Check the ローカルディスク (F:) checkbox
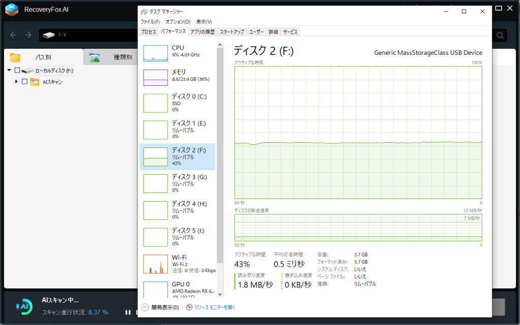This screenshot has width=520, height=325. coord(17,71)
